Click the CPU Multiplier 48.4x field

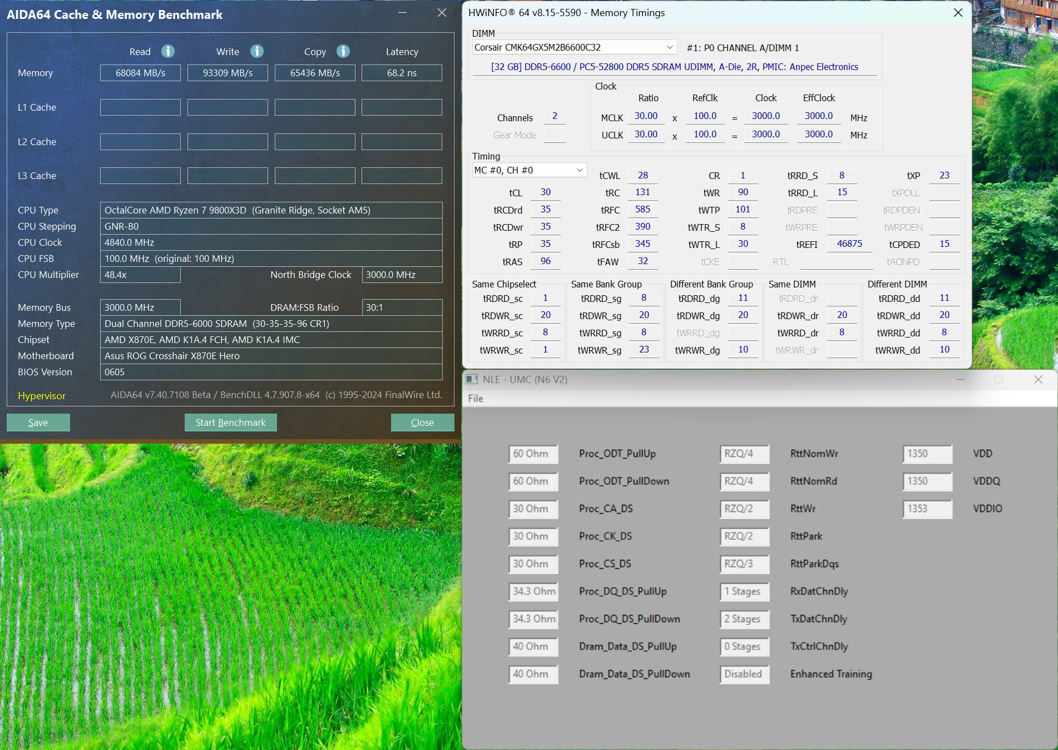(x=140, y=275)
